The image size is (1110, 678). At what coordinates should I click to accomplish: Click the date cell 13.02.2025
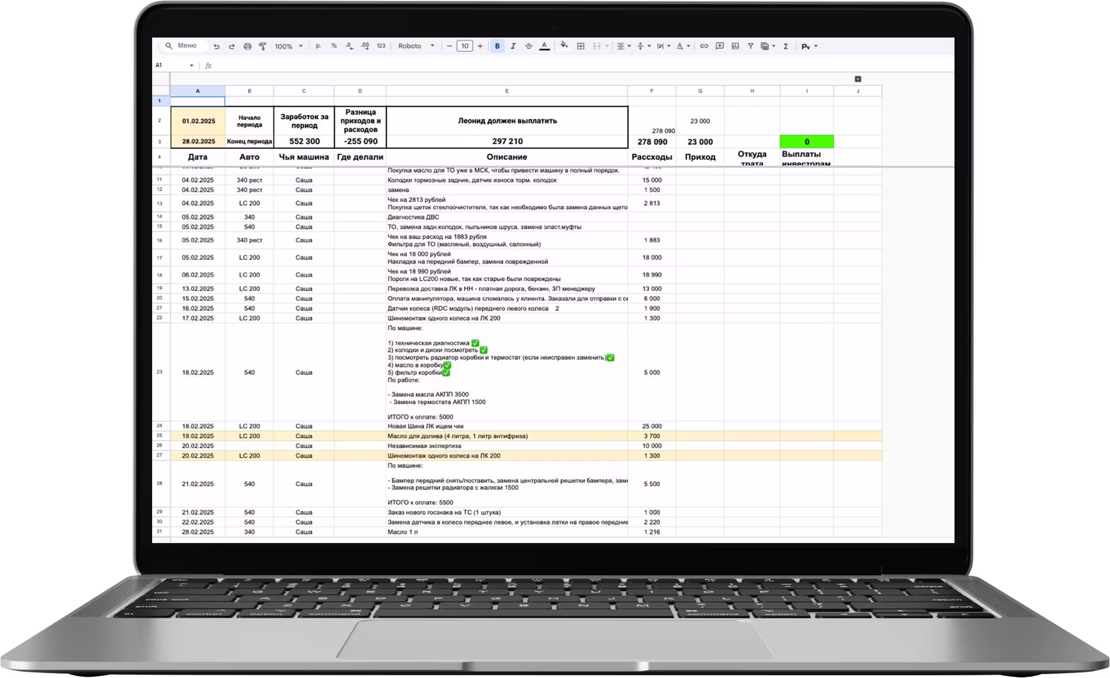[198, 288]
